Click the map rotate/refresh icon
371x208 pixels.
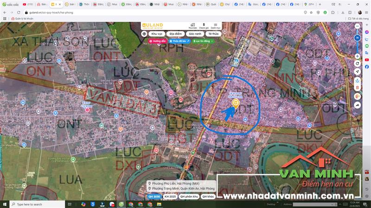tap(357, 63)
